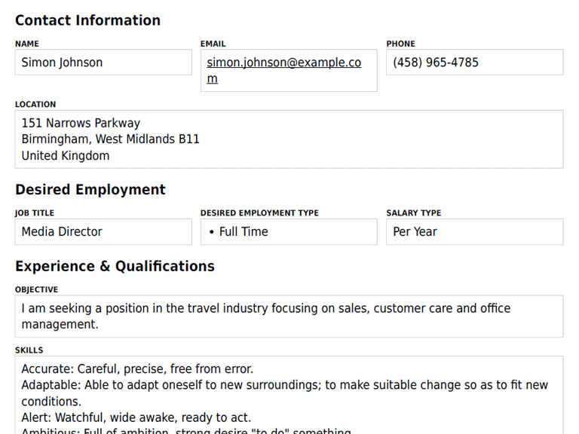Click the DESIRED EMPLOYMENT TYPE label

(x=259, y=213)
